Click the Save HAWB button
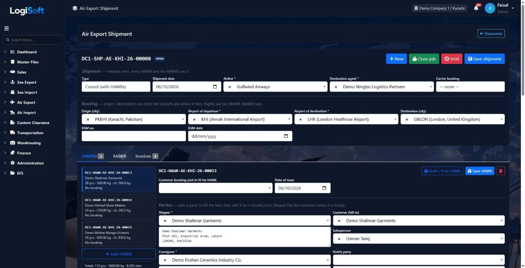Image resolution: width=525 pixels, height=268 pixels. point(480,171)
